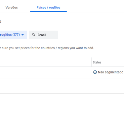The image size is (124, 121).
Task: Click the blue underline under Países / regiões
Action: (49, 12)
